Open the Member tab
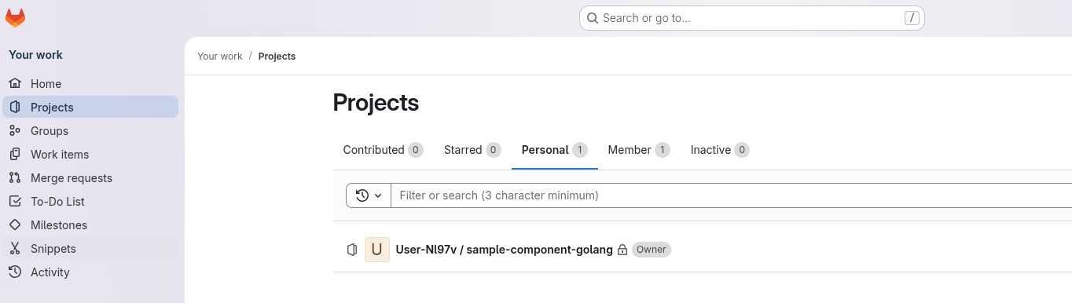 tap(639, 150)
